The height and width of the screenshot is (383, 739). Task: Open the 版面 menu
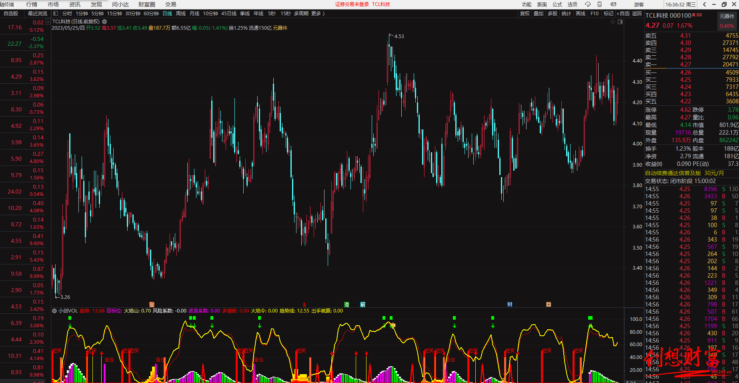tap(542, 4)
